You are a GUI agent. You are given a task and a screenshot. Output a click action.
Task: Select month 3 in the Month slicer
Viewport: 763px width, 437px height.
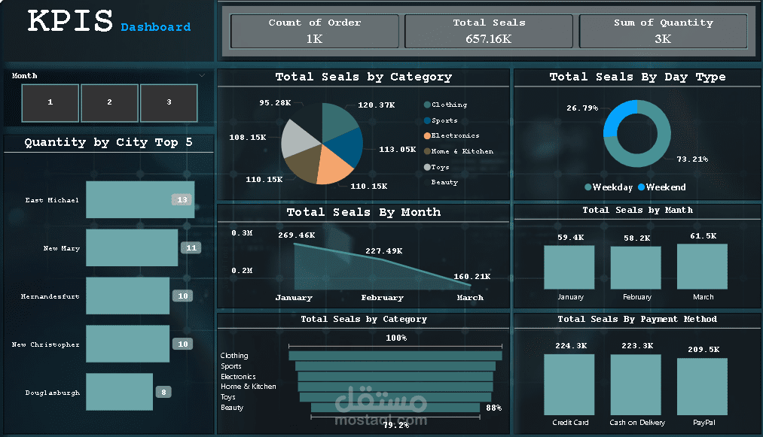click(x=169, y=102)
